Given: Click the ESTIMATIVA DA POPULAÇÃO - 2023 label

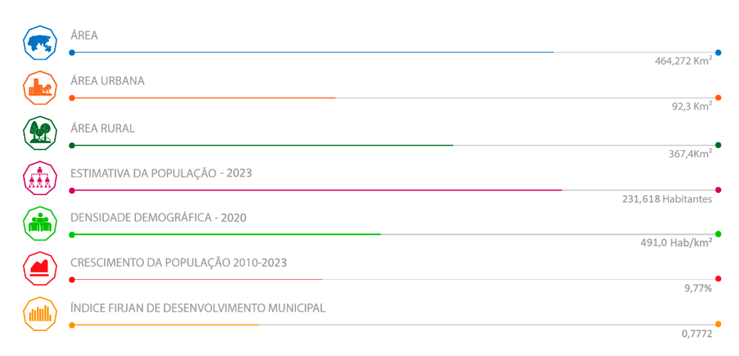Looking at the screenshot, I should click(x=161, y=173).
